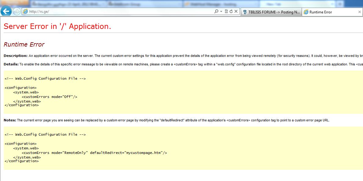This screenshot has width=363, height=181.
Task: Click the customErrors mode="Off" code line
Action: tap(49, 97)
